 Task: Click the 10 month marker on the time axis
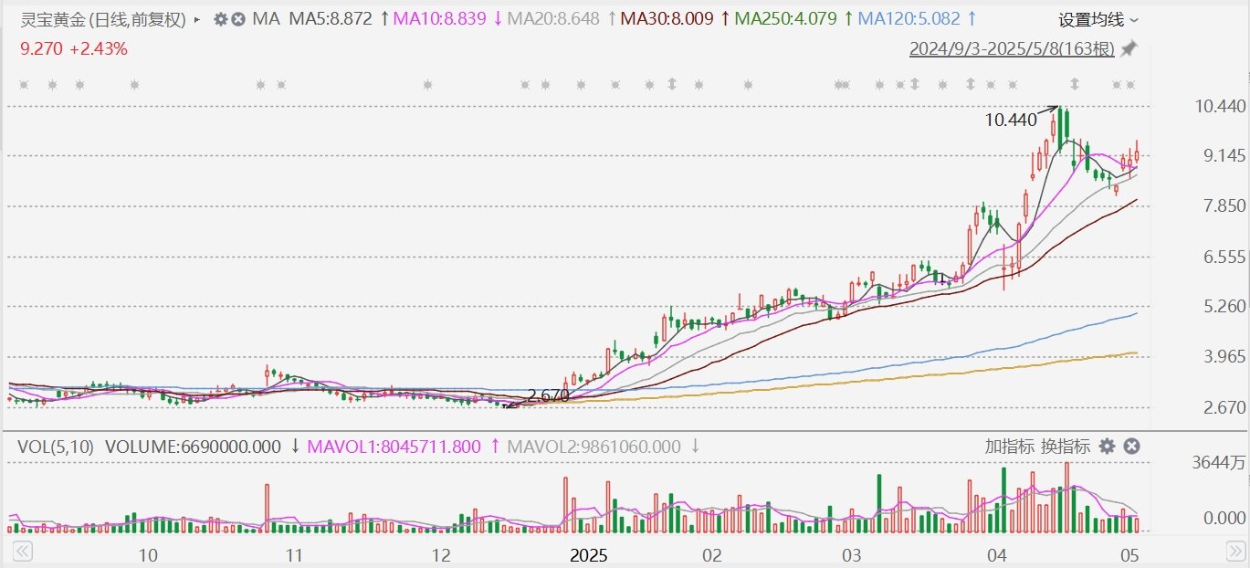(148, 555)
